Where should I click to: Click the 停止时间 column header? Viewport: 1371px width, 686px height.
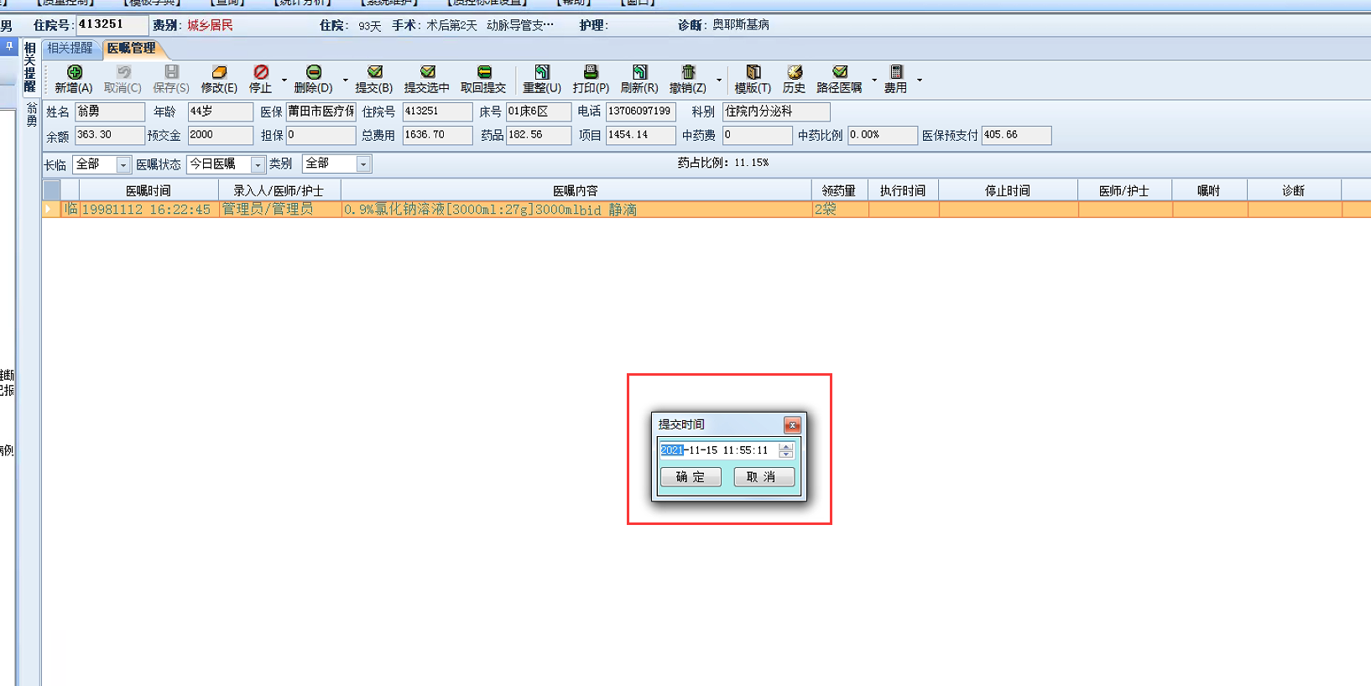pyautogui.click(x=1009, y=190)
